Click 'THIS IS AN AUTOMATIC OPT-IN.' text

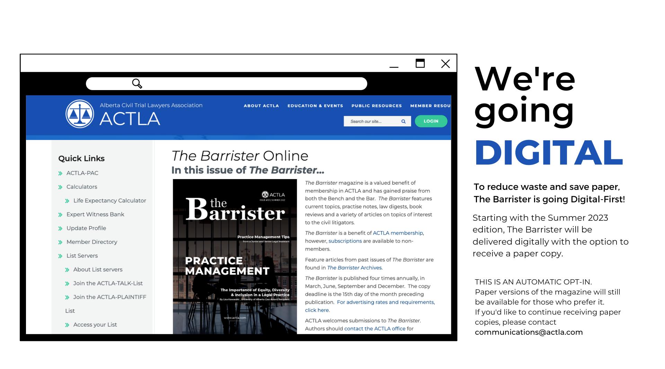click(x=533, y=282)
